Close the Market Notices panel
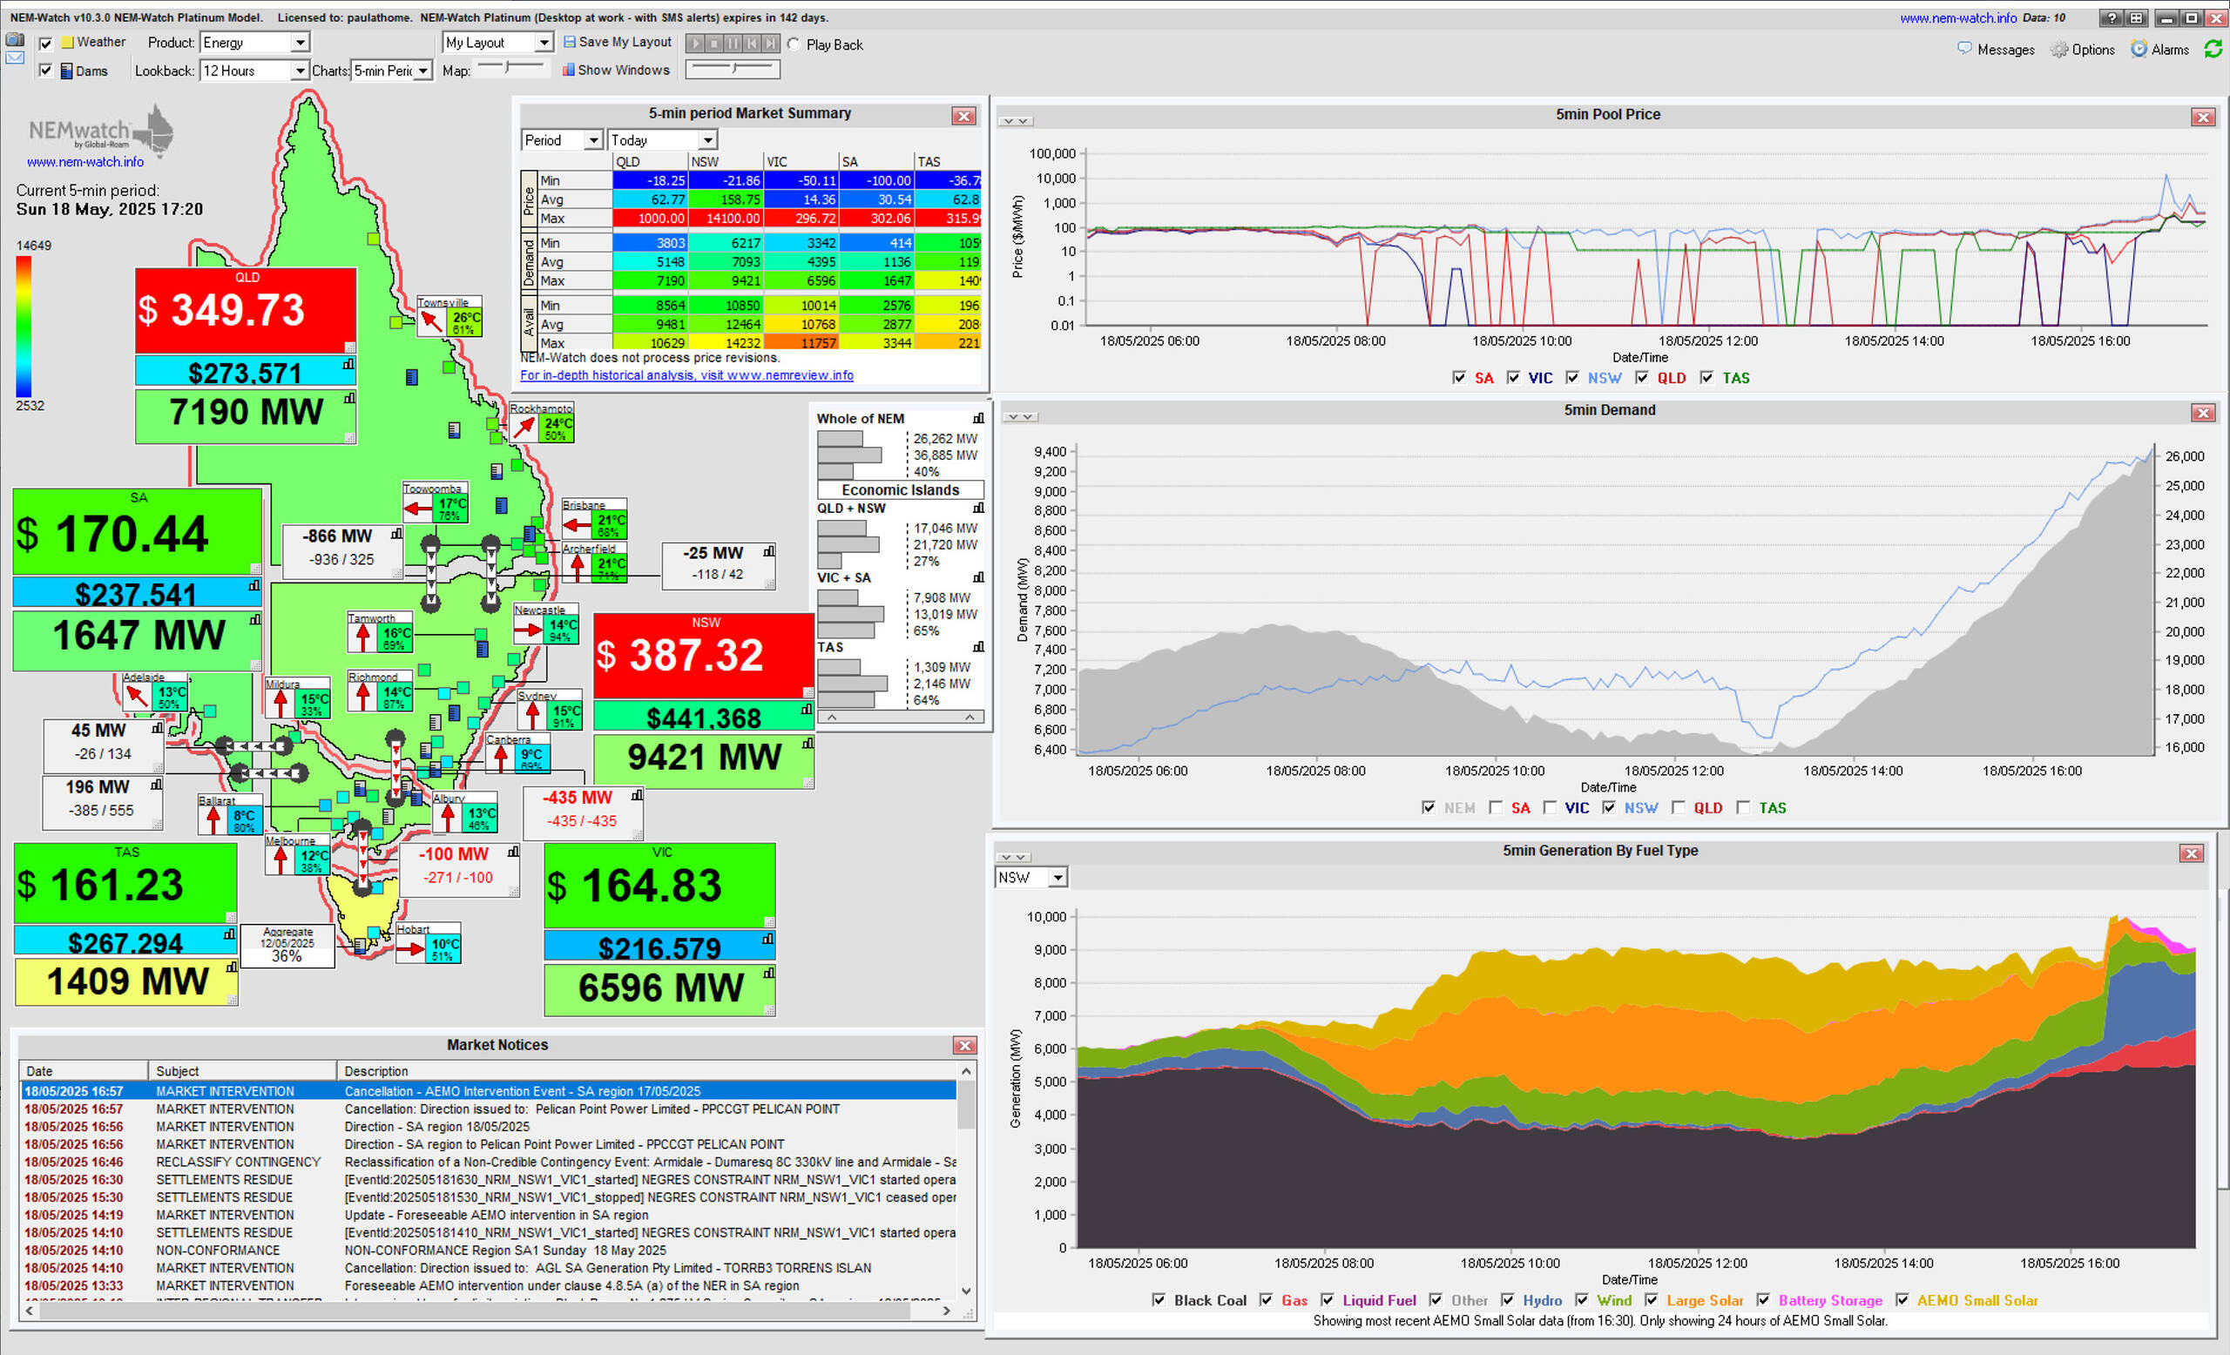 coord(965,1045)
